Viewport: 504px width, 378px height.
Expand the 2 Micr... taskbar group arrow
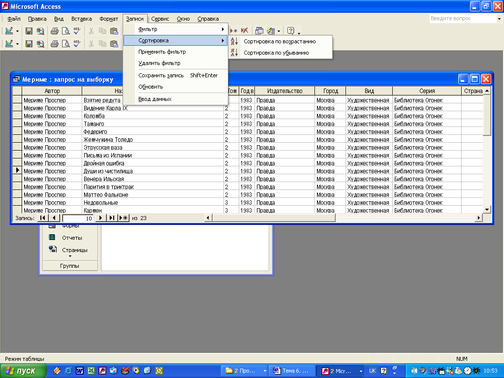click(x=361, y=371)
